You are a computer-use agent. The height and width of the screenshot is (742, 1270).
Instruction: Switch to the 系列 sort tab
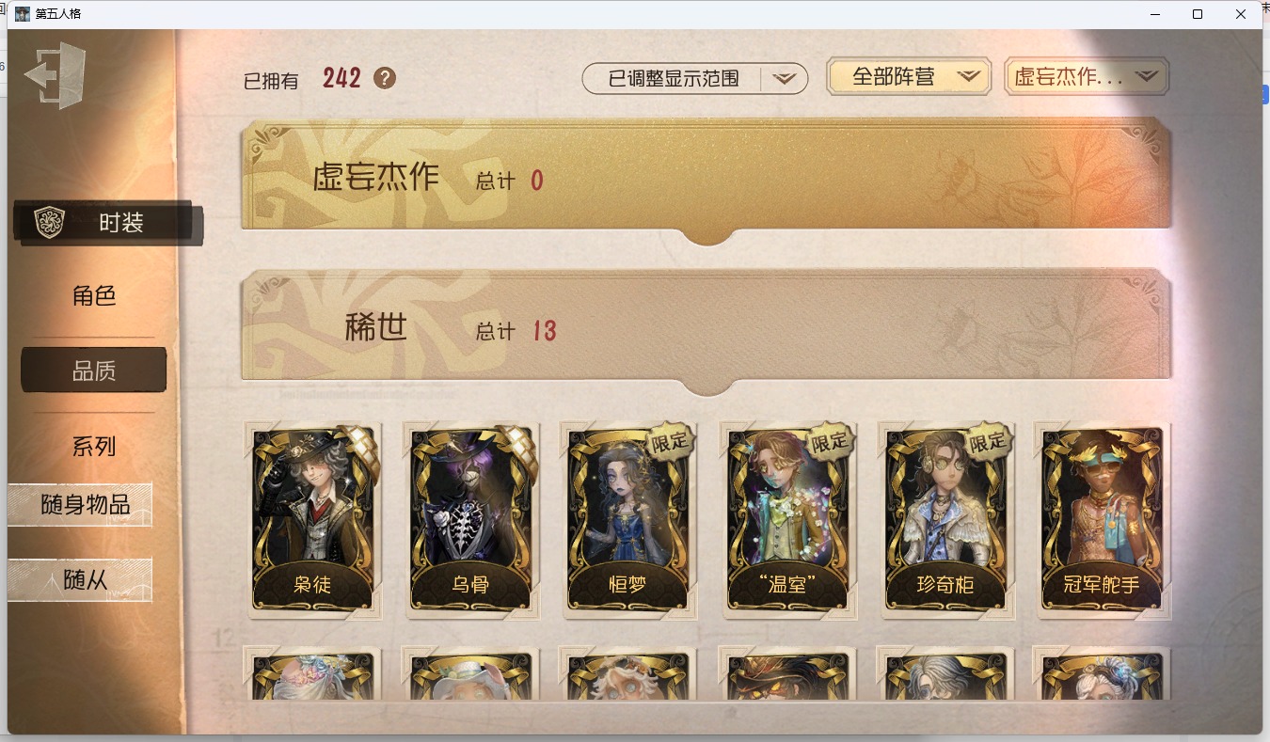[x=94, y=446]
